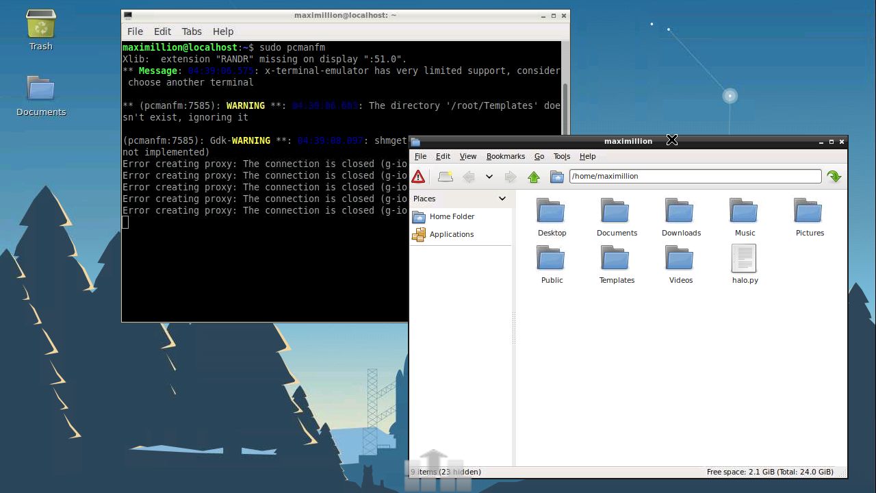This screenshot has height=493, width=876.
Task: Open the Tabs menu in the terminal
Action: tap(192, 31)
